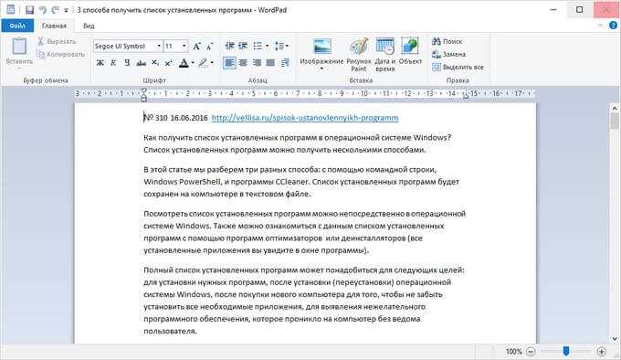Open the list style dropdown arrow

point(267,46)
